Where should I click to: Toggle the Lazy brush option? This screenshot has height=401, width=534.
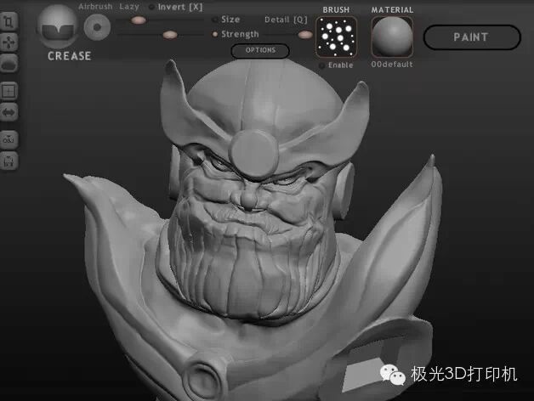(x=129, y=7)
